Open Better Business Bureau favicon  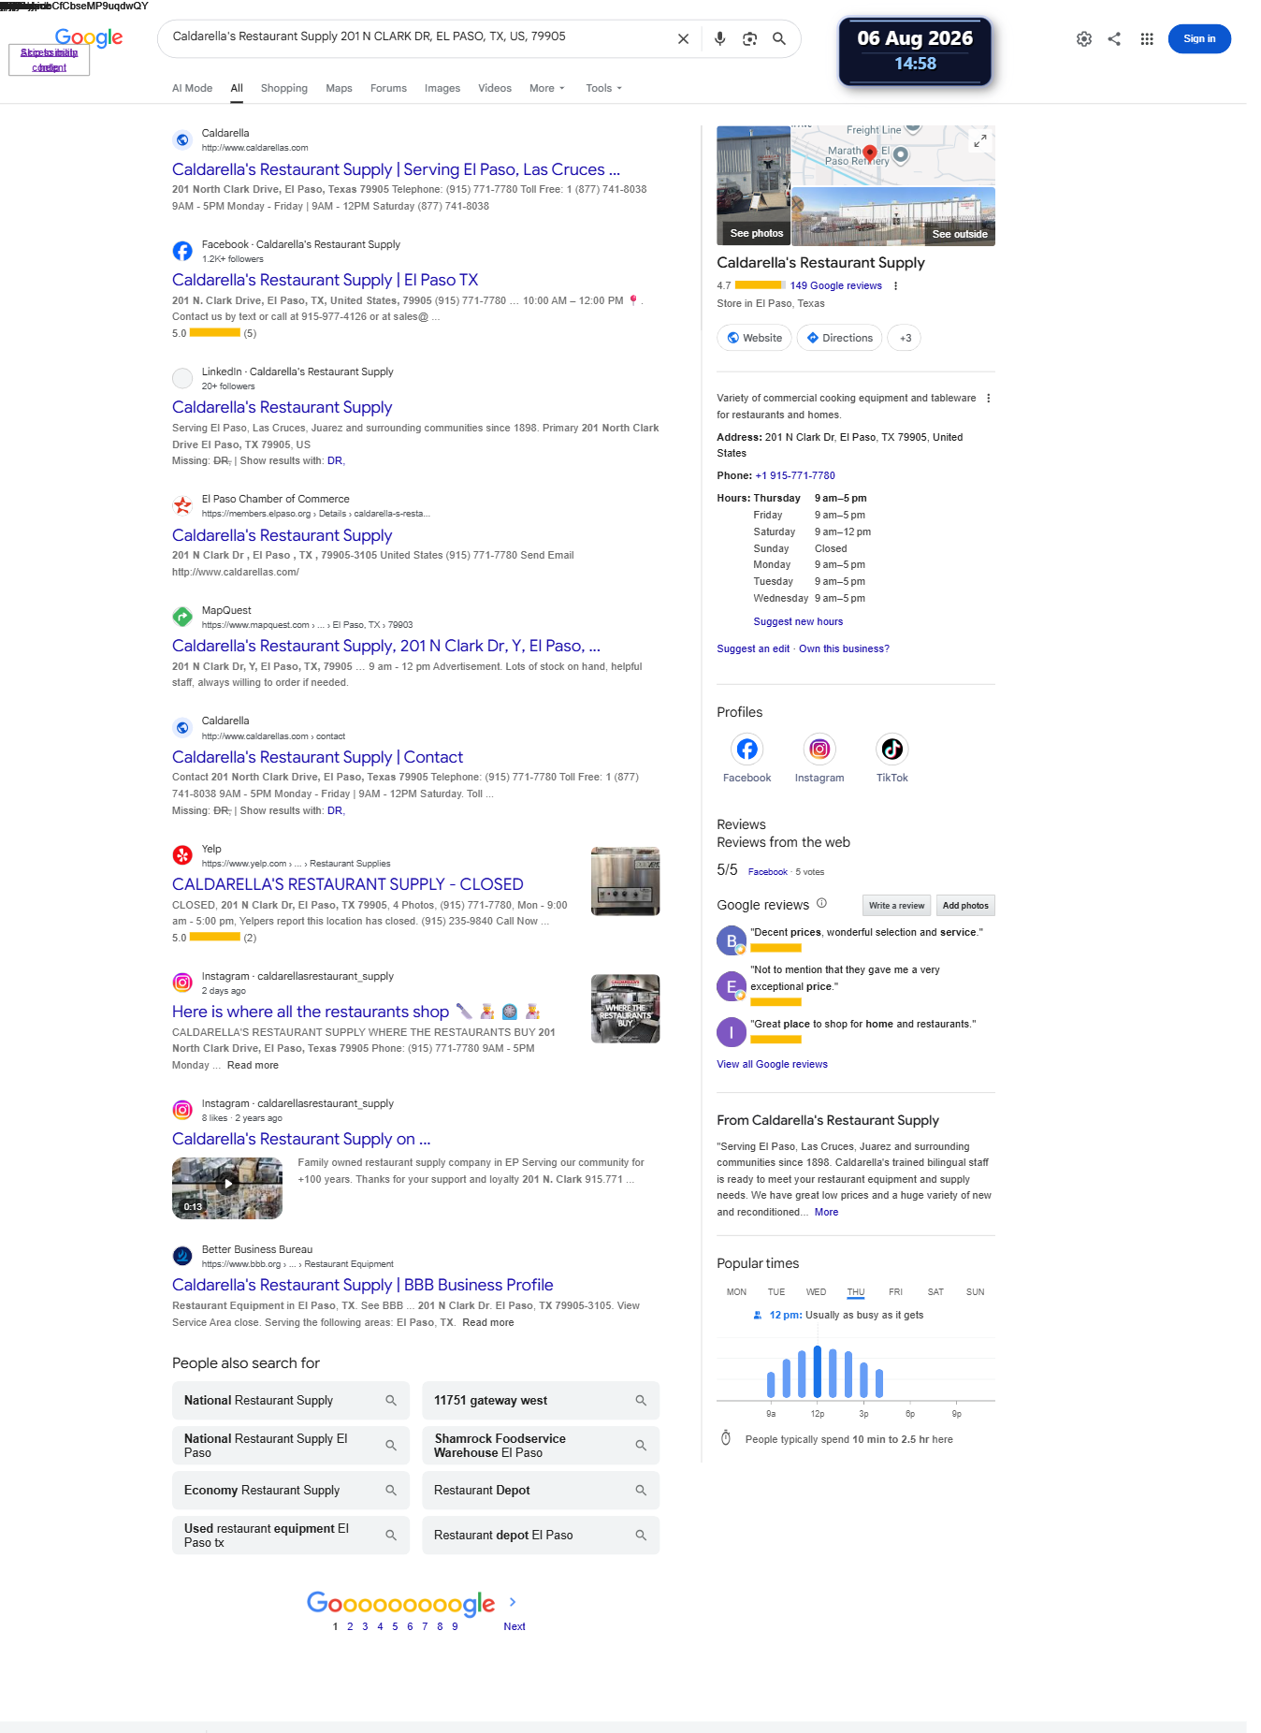point(182,1257)
